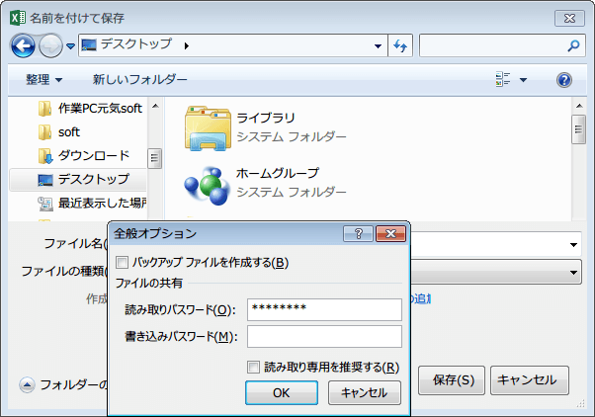Select soft folder in sidebar
The image size is (595, 417).
click(59, 132)
